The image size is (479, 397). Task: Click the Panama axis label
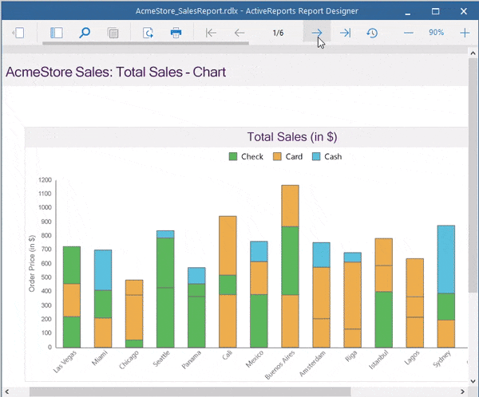192,360
